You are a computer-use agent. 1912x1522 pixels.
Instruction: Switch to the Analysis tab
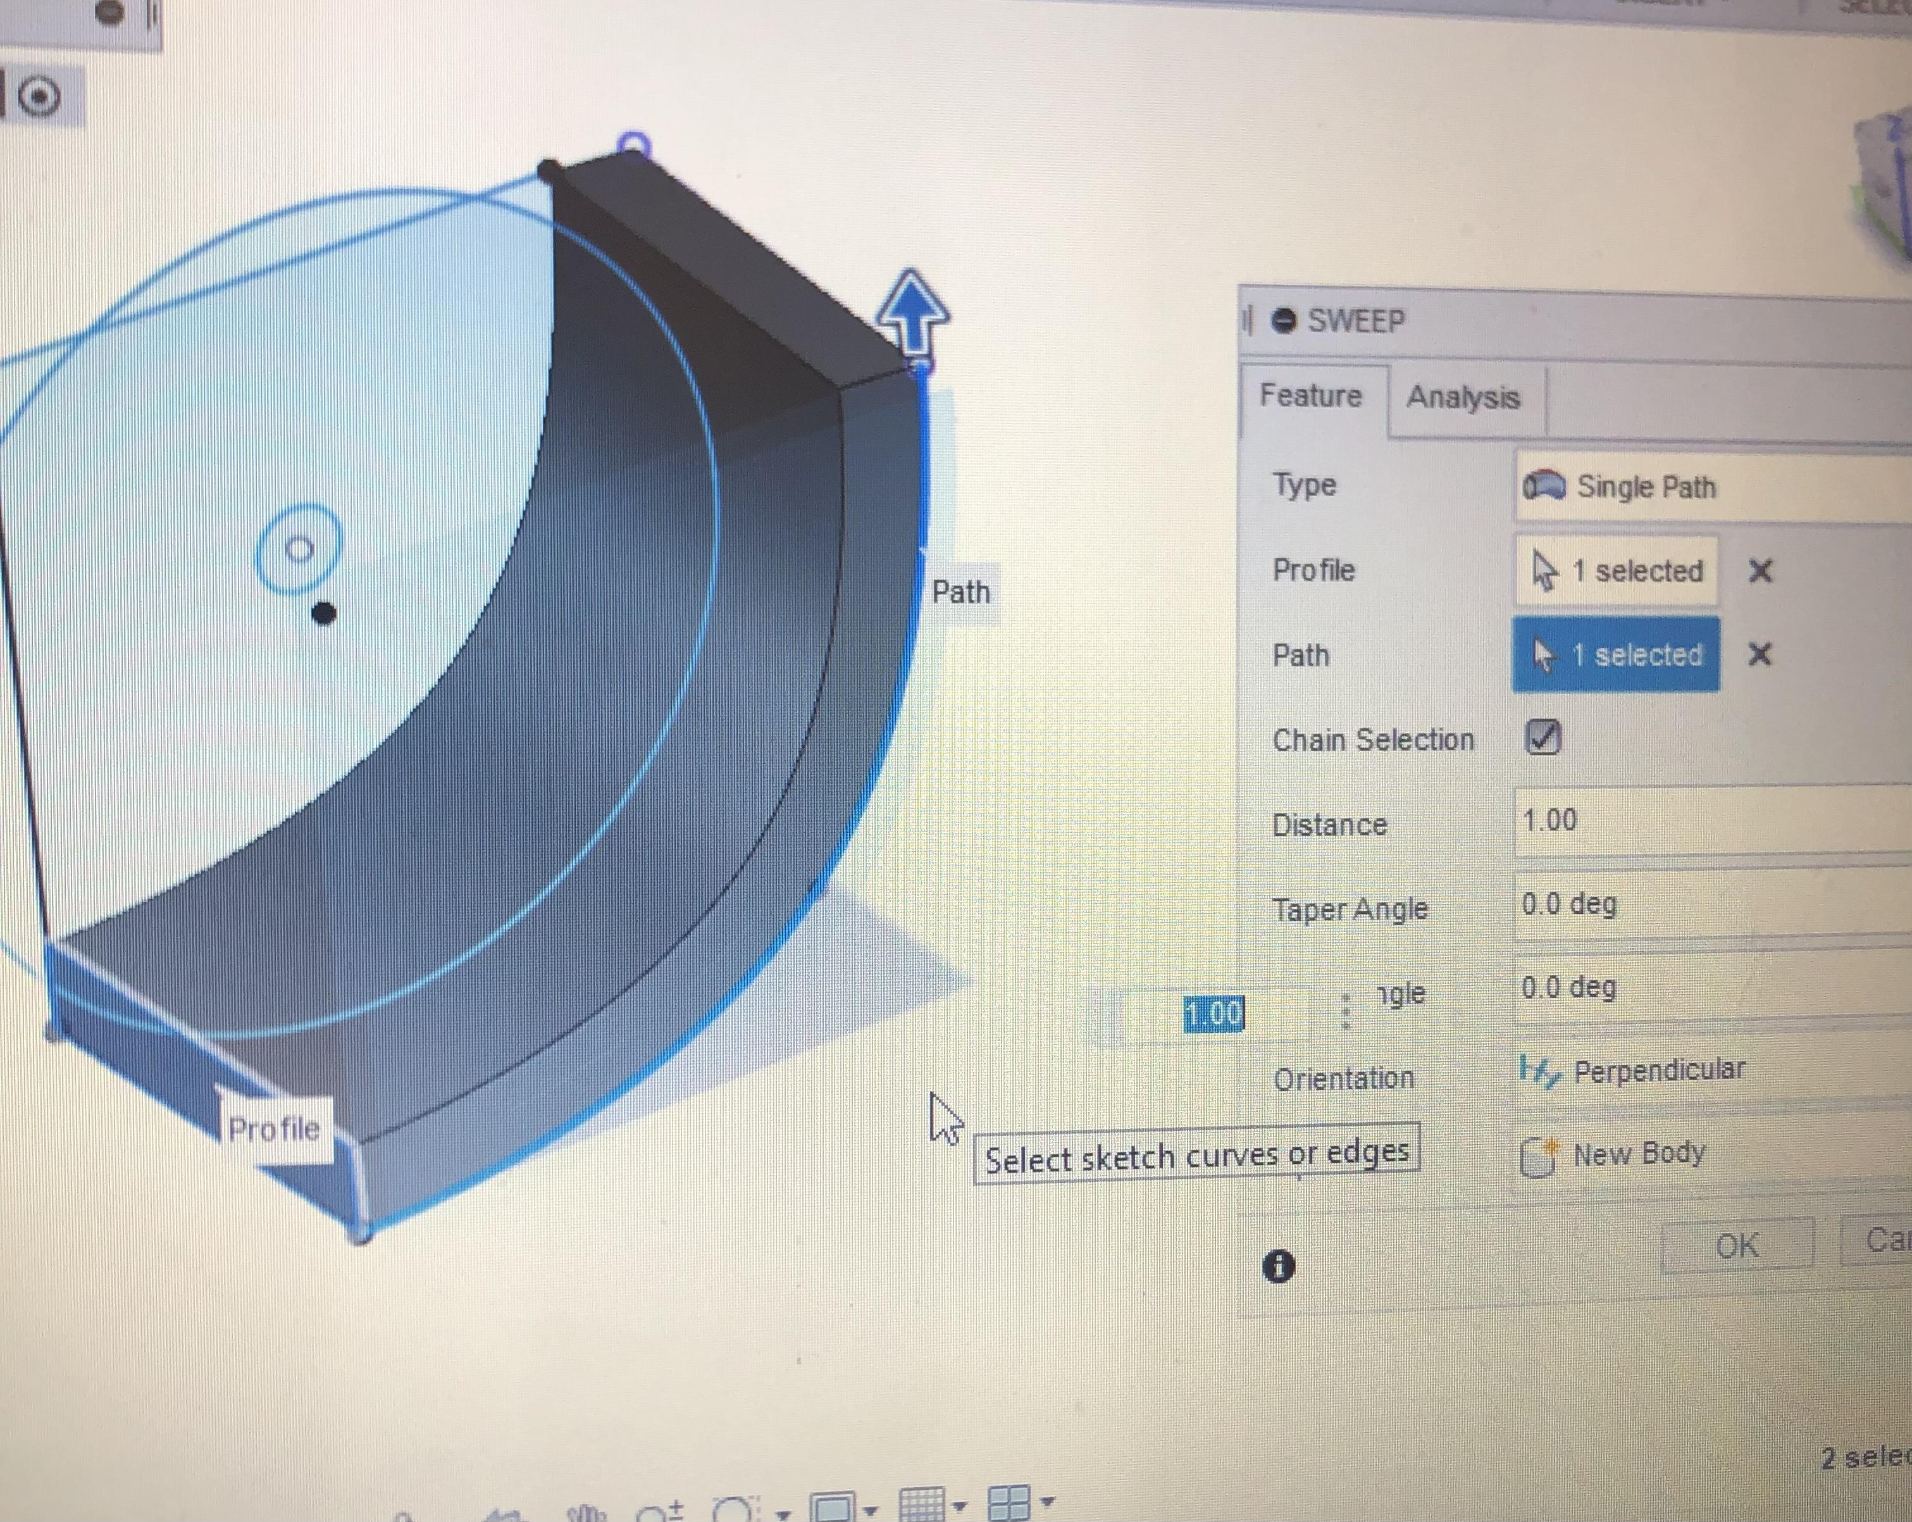pyautogui.click(x=1463, y=397)
